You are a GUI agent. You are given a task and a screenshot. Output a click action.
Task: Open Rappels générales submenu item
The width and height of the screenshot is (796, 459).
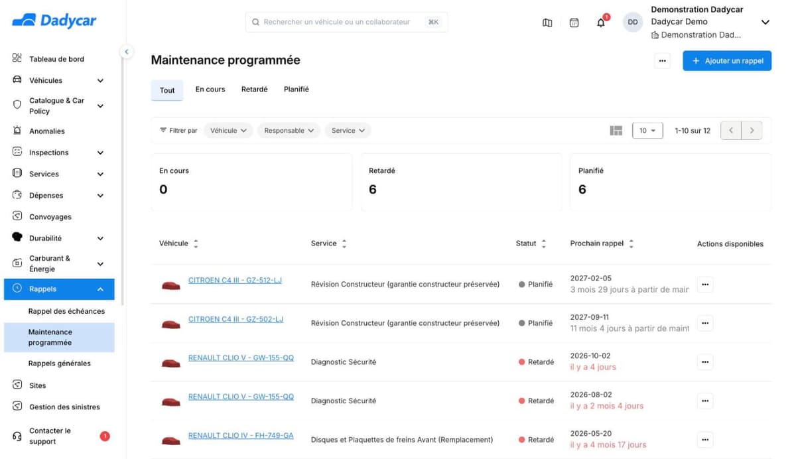tap(60, 363)
